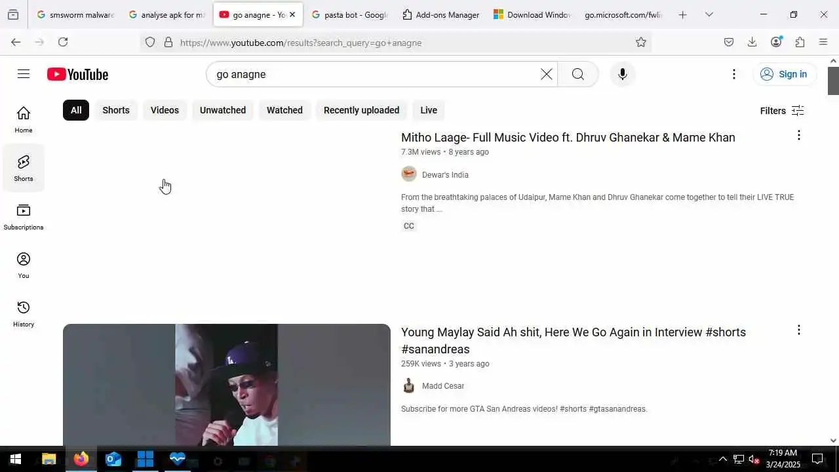Select the All filter chip
Viewport: 839px width, 472px height.
(x=76, y=110)
